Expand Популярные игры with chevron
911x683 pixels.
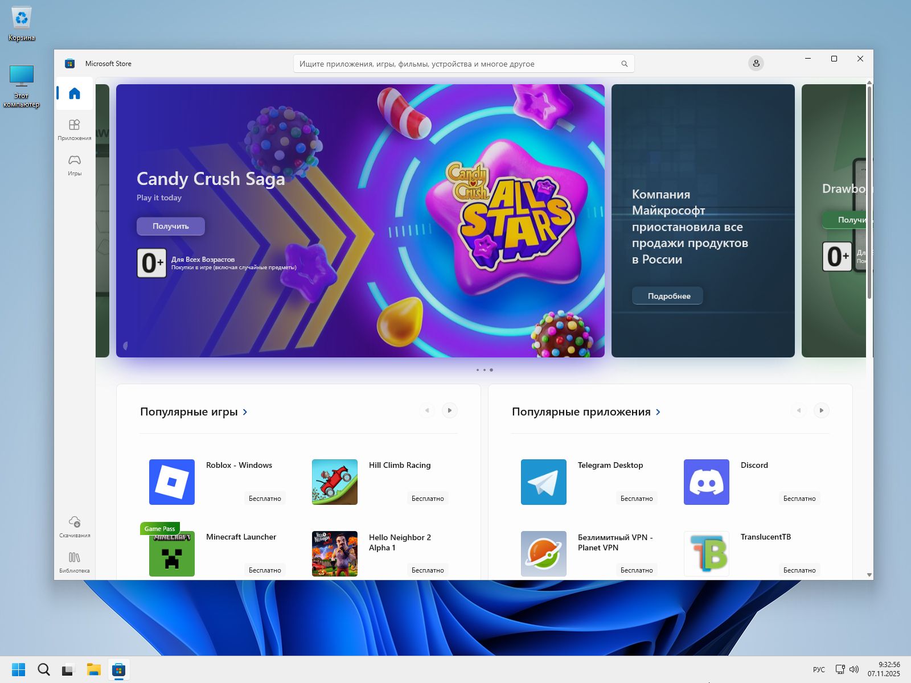tap(245, 412)
